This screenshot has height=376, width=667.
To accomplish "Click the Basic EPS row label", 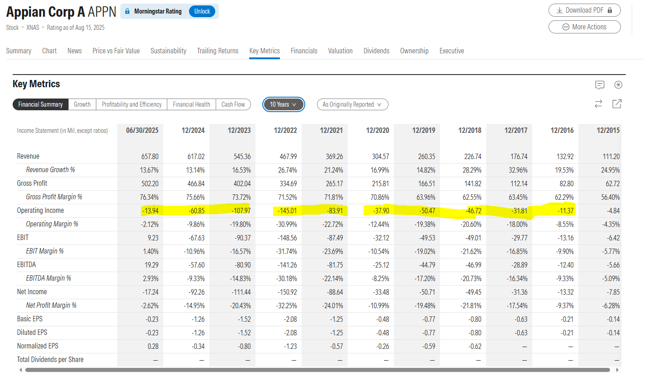I will (30, 319).
